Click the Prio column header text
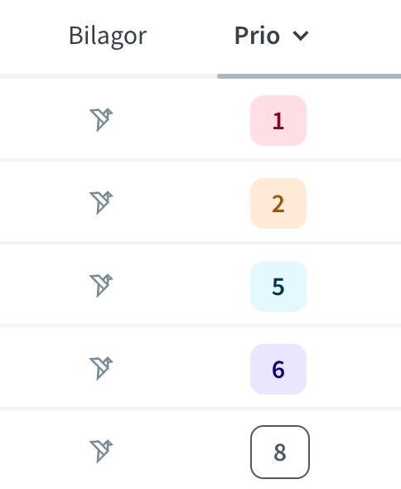 257,36
